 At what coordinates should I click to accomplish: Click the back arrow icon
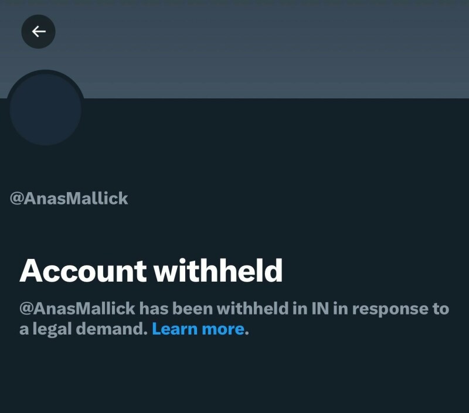39,32
